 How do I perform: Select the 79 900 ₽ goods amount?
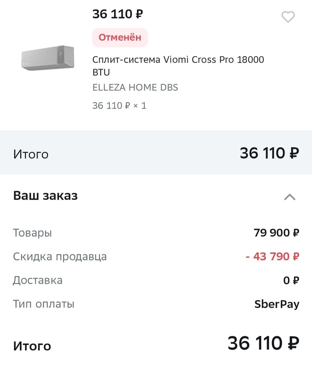click(x=276, y=233)
